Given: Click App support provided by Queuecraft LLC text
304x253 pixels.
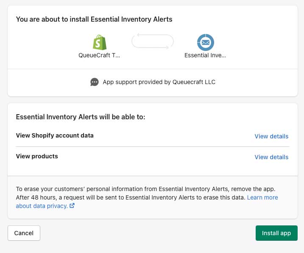Looking at the screenshot, I should (159, 82).
